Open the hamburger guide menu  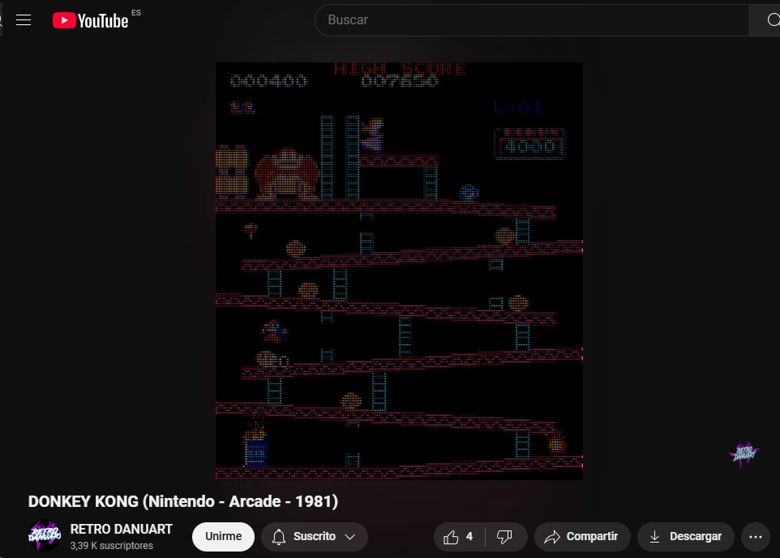click(x=24, y=20)
